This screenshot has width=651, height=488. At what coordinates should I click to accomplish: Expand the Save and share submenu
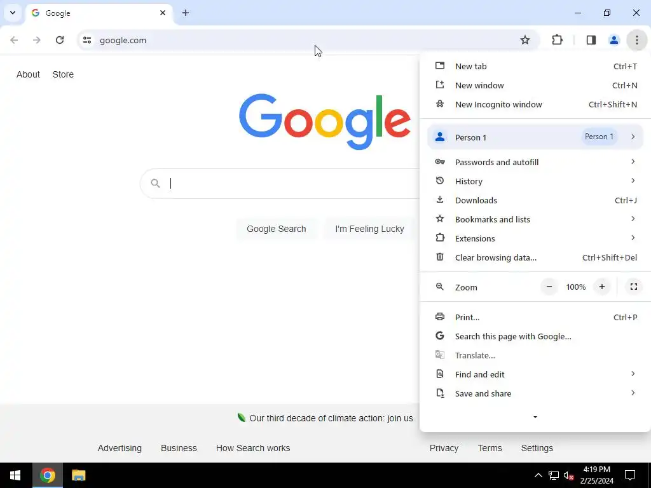click(535, 394)
